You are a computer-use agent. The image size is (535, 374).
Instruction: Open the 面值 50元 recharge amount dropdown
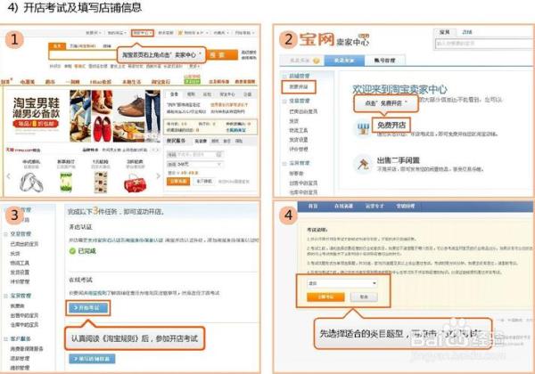[194, 164]
